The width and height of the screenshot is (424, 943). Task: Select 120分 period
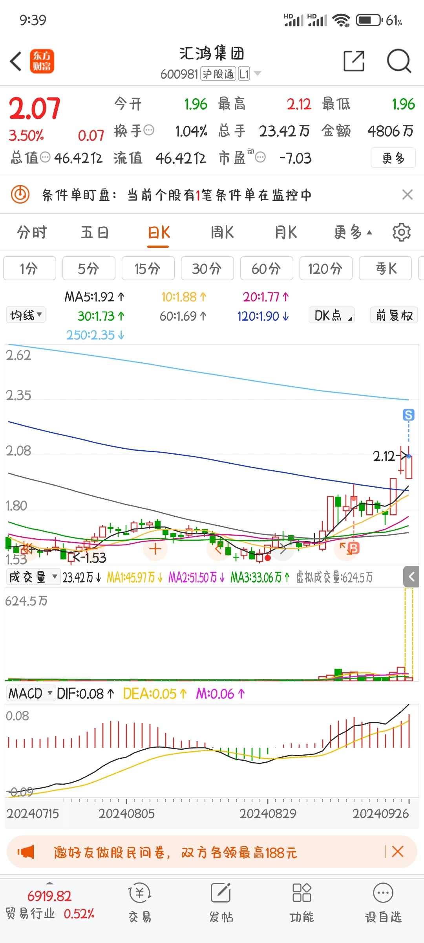point(326,268)
